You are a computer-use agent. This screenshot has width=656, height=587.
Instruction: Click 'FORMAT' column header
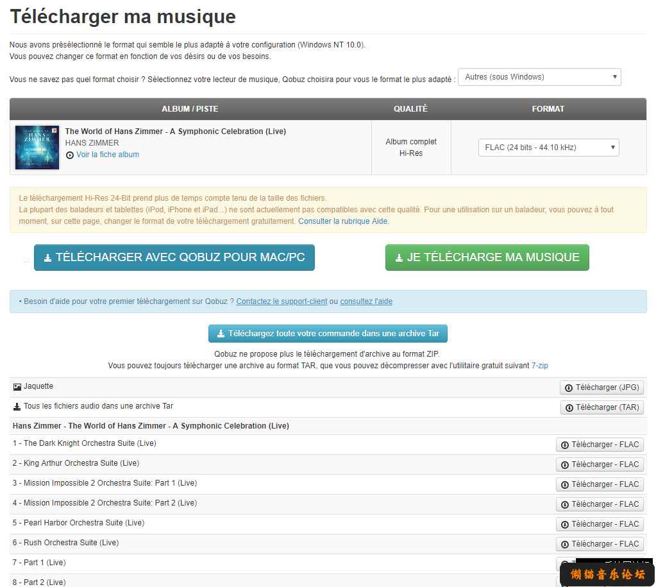tap(548, 109)
